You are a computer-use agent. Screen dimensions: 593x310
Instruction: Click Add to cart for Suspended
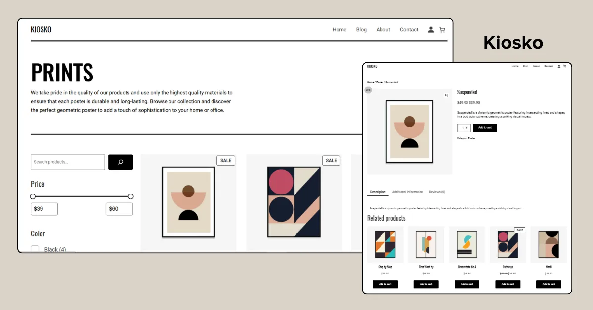coord(485,128)
